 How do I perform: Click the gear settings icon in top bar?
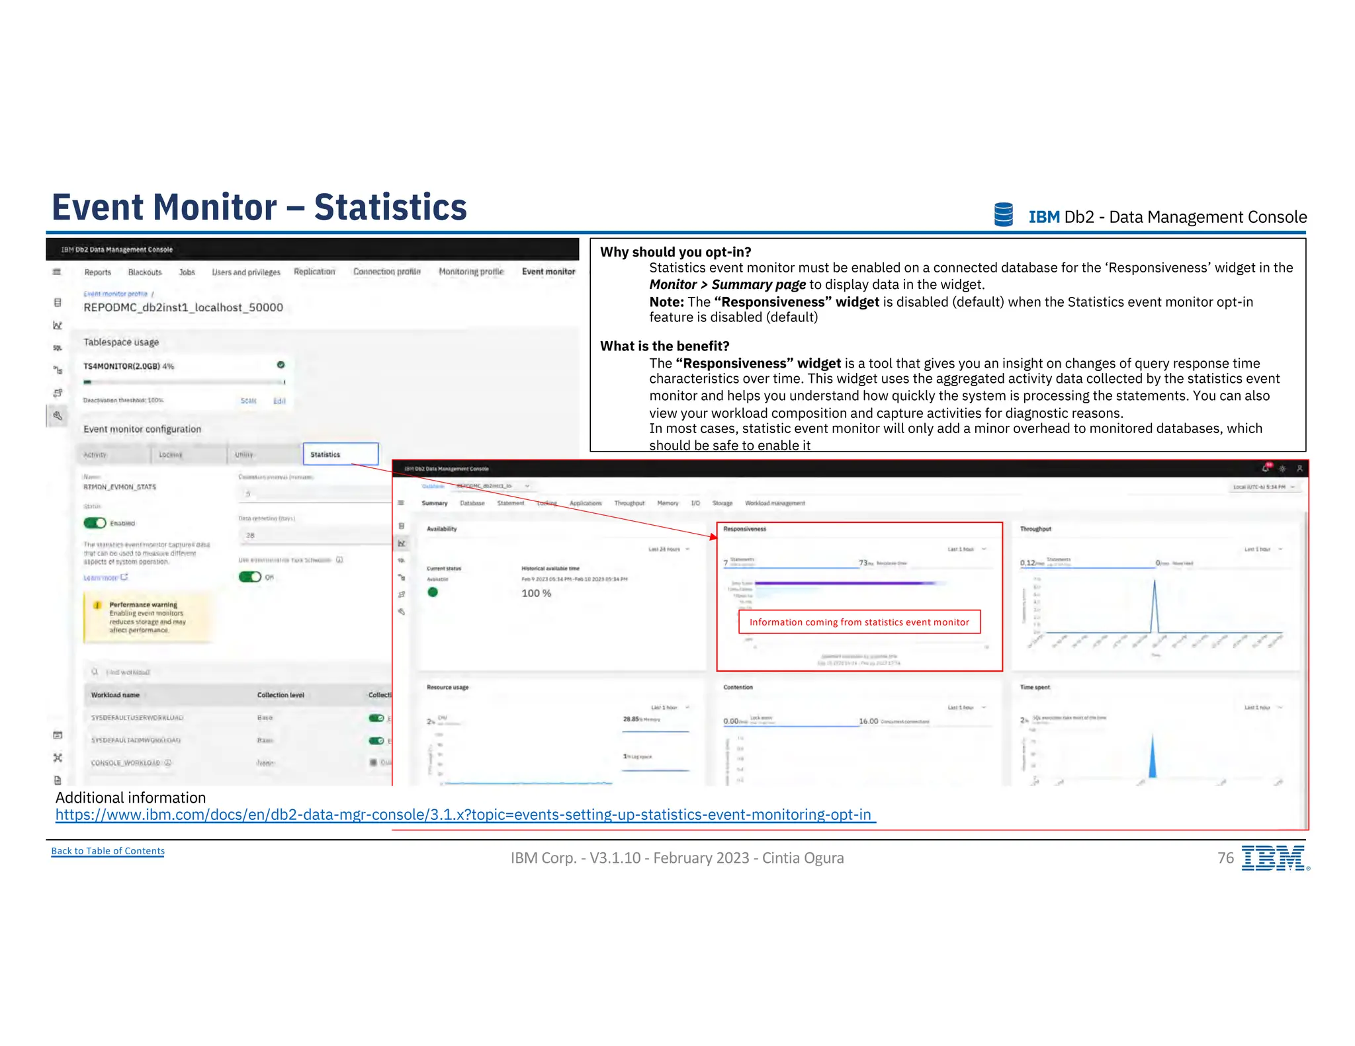click(1282, 468)
